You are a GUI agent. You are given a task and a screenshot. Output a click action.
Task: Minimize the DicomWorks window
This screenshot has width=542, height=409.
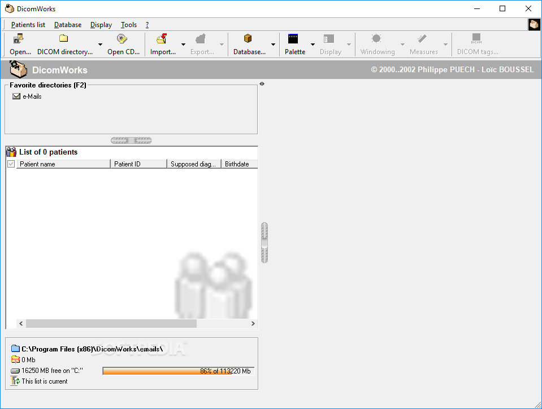point(477,8)
